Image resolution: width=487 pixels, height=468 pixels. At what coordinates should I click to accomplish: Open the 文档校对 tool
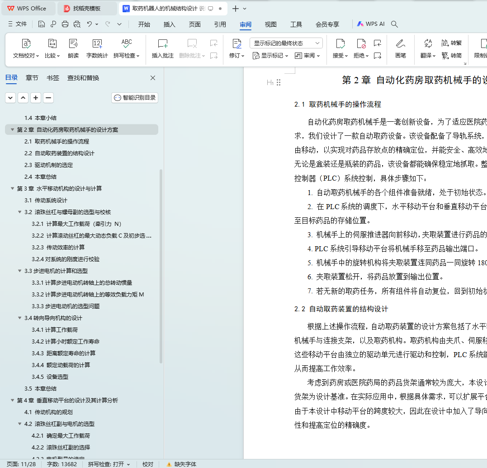point(26,48)
